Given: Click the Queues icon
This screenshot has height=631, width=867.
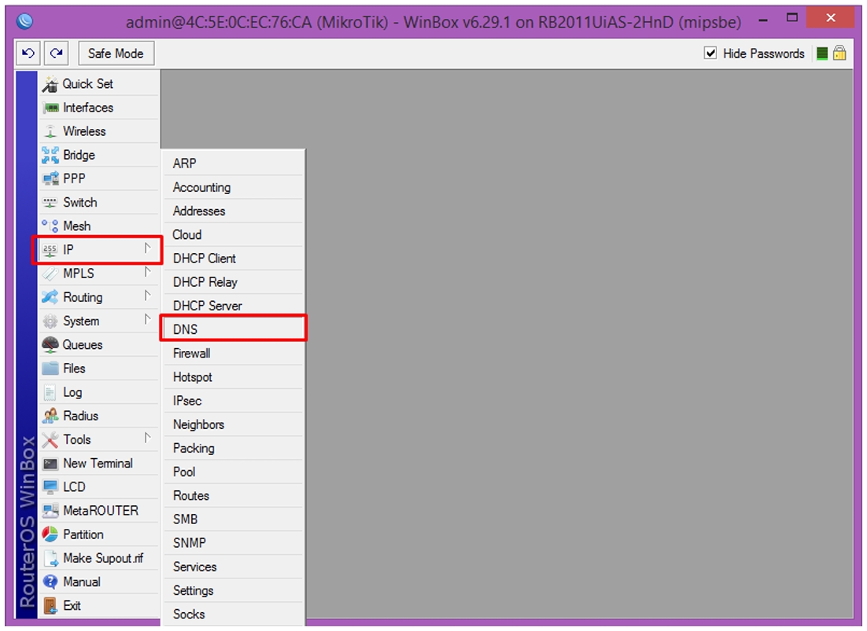Looking at the screenshot, I should coord(50,345).
